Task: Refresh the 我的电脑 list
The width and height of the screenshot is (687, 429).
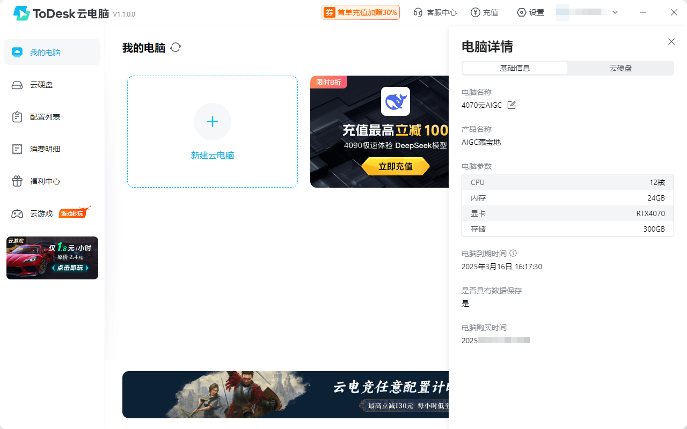Action: click(176, 47)
